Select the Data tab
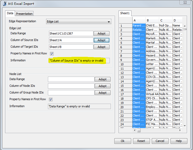This screenshot has width=193, height=150. pyautogui.click(x=10, y=13)
